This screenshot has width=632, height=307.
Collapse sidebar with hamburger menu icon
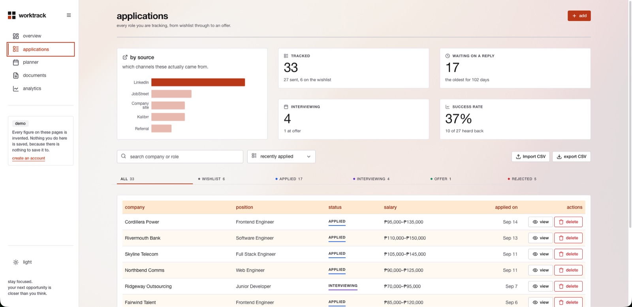point(69,15)
